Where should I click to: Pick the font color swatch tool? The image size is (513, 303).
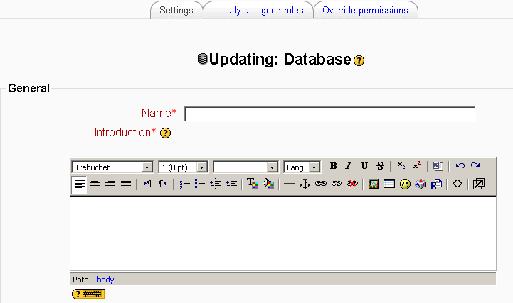tap(252, 184)
